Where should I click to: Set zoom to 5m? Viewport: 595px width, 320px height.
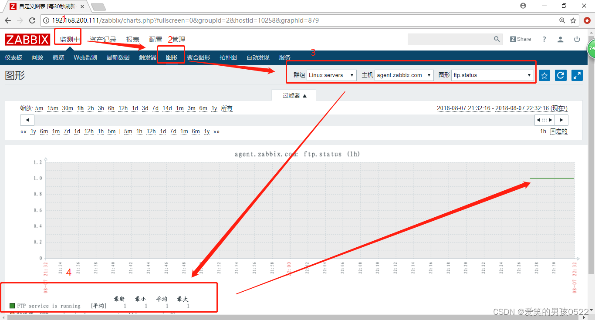pyautogui.click(x=39, y=108)
